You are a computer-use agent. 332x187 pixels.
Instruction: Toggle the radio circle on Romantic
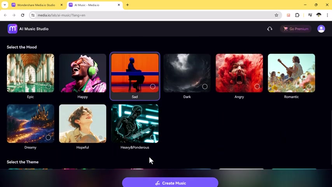(x=309, y=86)
